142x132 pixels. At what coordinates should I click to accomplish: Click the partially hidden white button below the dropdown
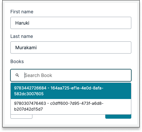[x=21, y=116]
